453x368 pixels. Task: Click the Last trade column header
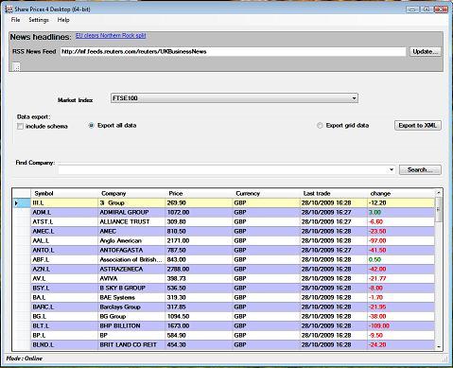334,193
